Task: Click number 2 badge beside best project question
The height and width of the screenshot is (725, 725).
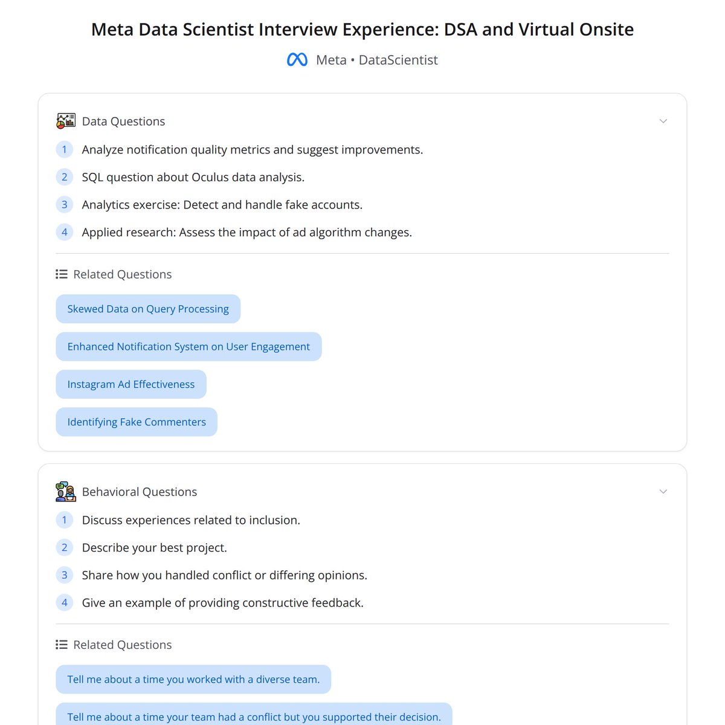Action: [x=65, y=547]
